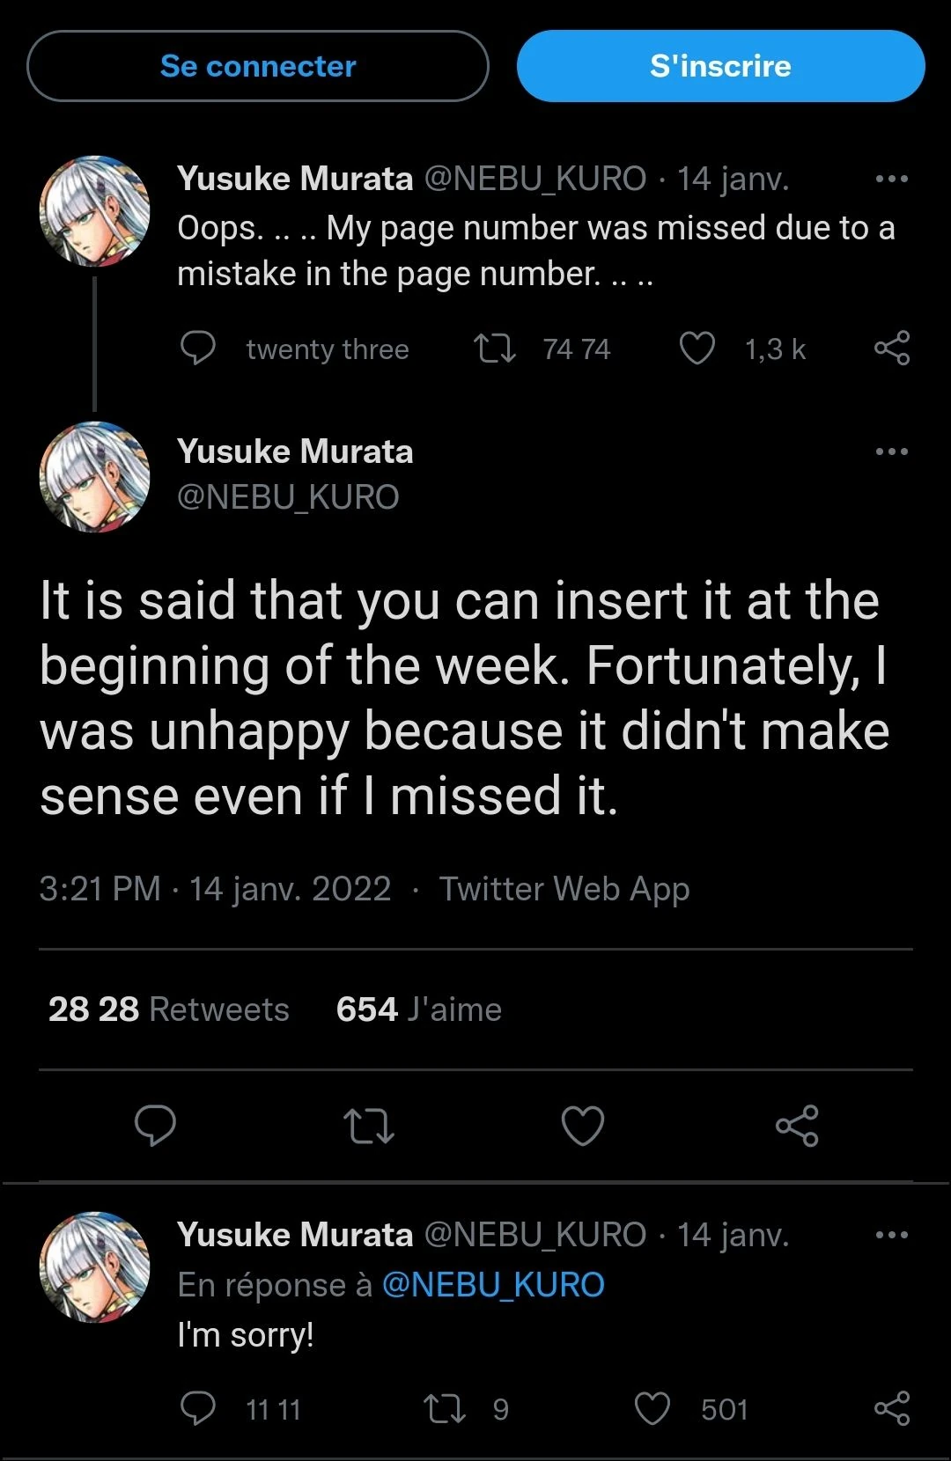Open more options on the Oops tweet

coord(891,179)
